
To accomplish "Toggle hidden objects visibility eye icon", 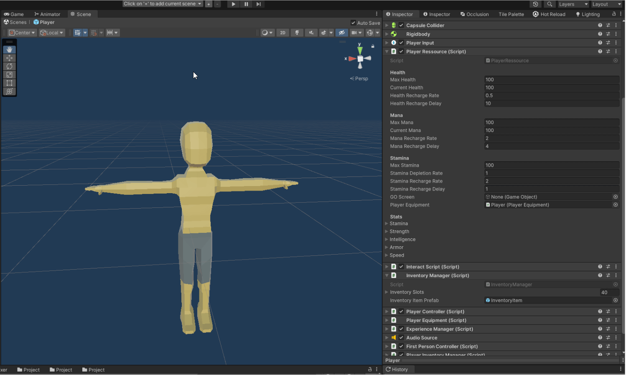I will point(342,33).
